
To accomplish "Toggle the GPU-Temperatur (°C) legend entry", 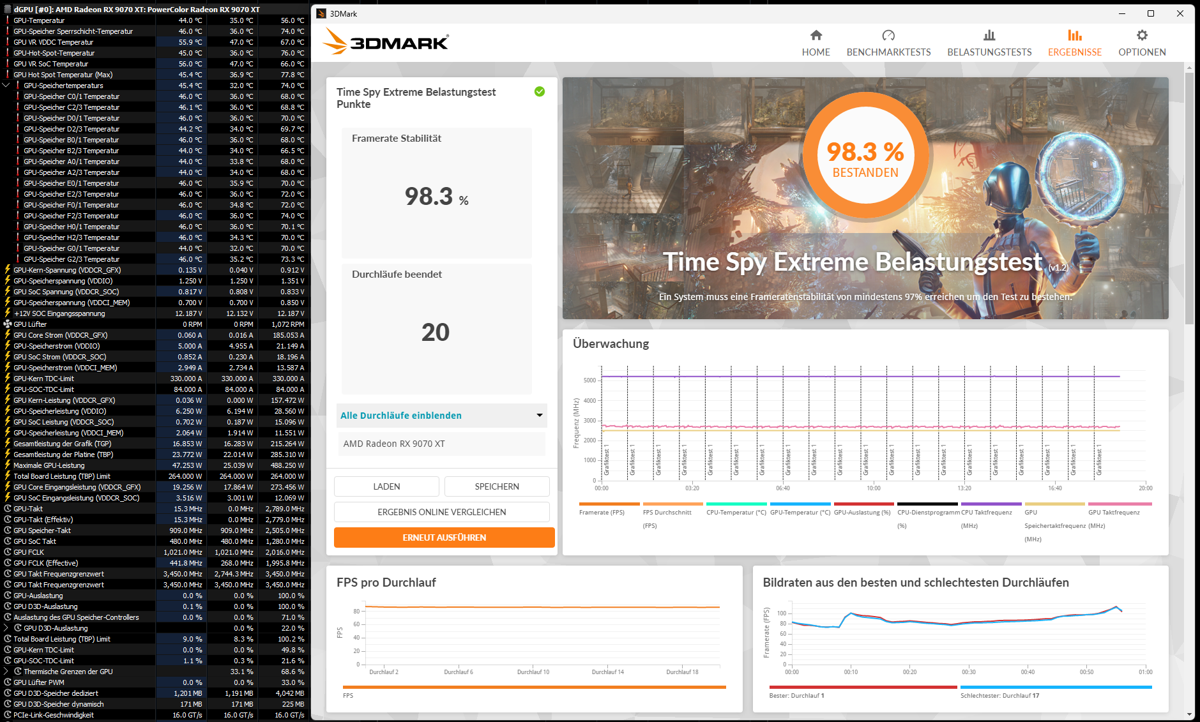I will (x=800, y=509).
